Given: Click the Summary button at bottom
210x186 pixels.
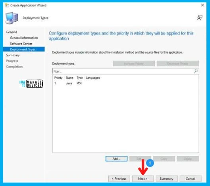Looking at the screenshot, I should [x=167, y=178].
